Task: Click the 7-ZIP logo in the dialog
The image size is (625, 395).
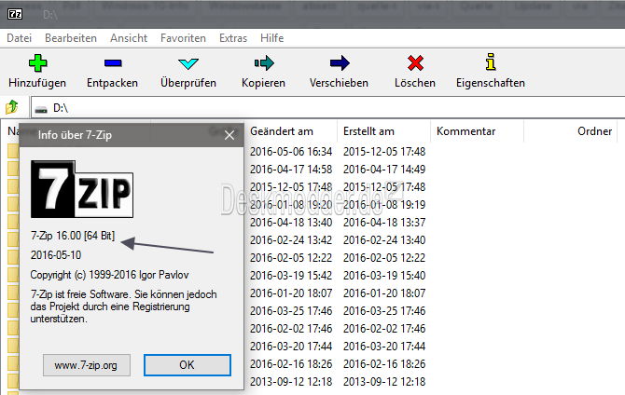Action: click(82, 189)
